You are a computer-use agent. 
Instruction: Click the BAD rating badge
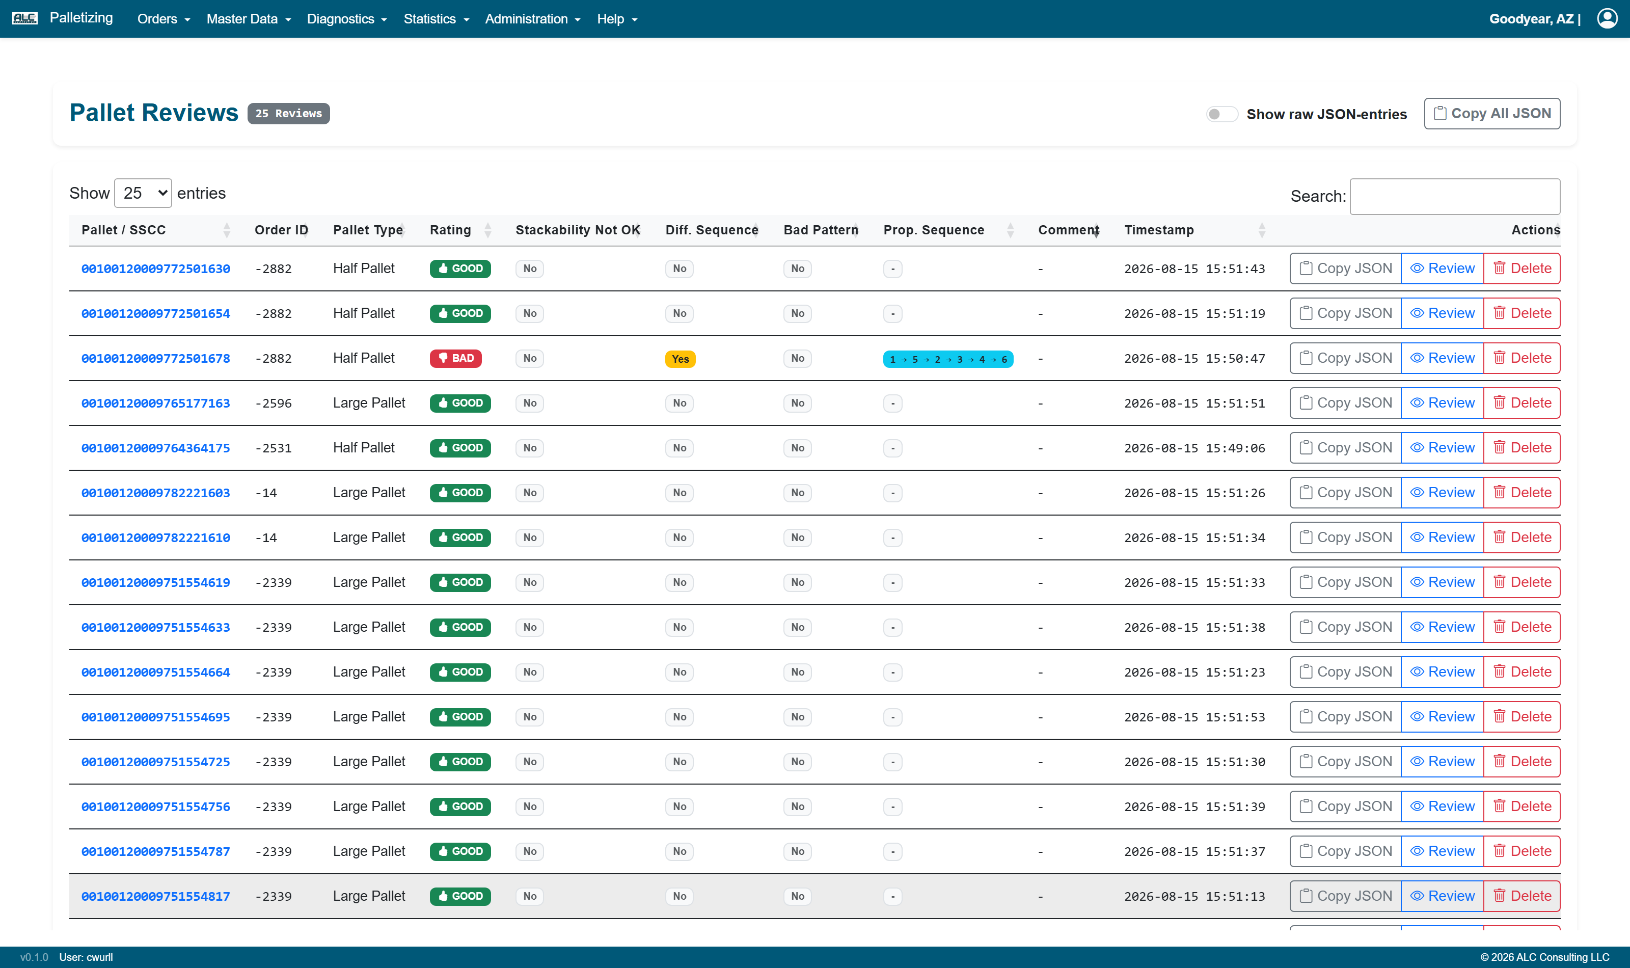[x=455, y=358]
